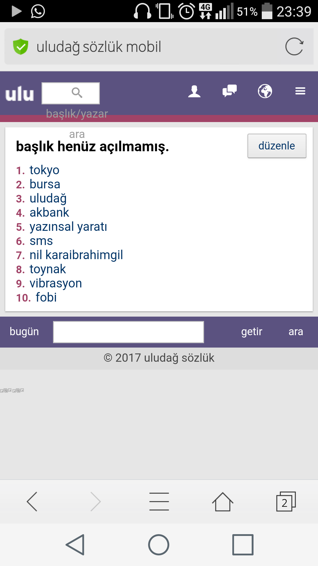The width and height of the screenshot is (318, 566).
Task: Open the browser tabs counter showing 2
Action: click(286, 501)
